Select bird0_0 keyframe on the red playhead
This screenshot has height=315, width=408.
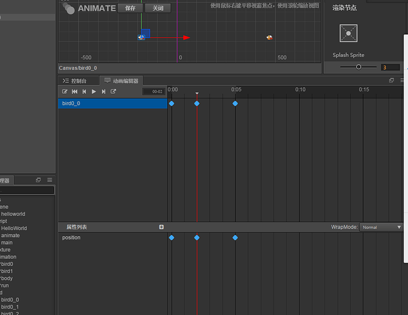(x=197, y=103)
